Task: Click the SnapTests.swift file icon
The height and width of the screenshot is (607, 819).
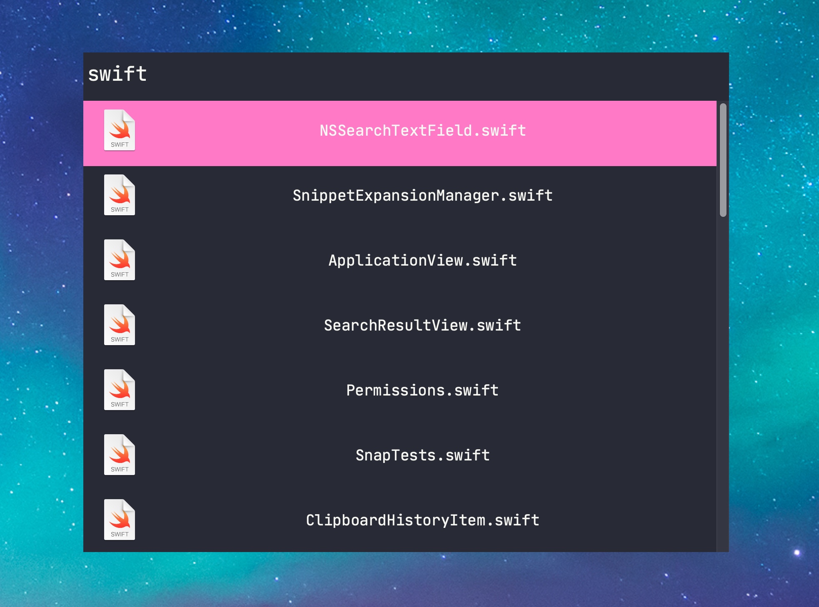Action: pyautogui.click(x=120, y=455)
